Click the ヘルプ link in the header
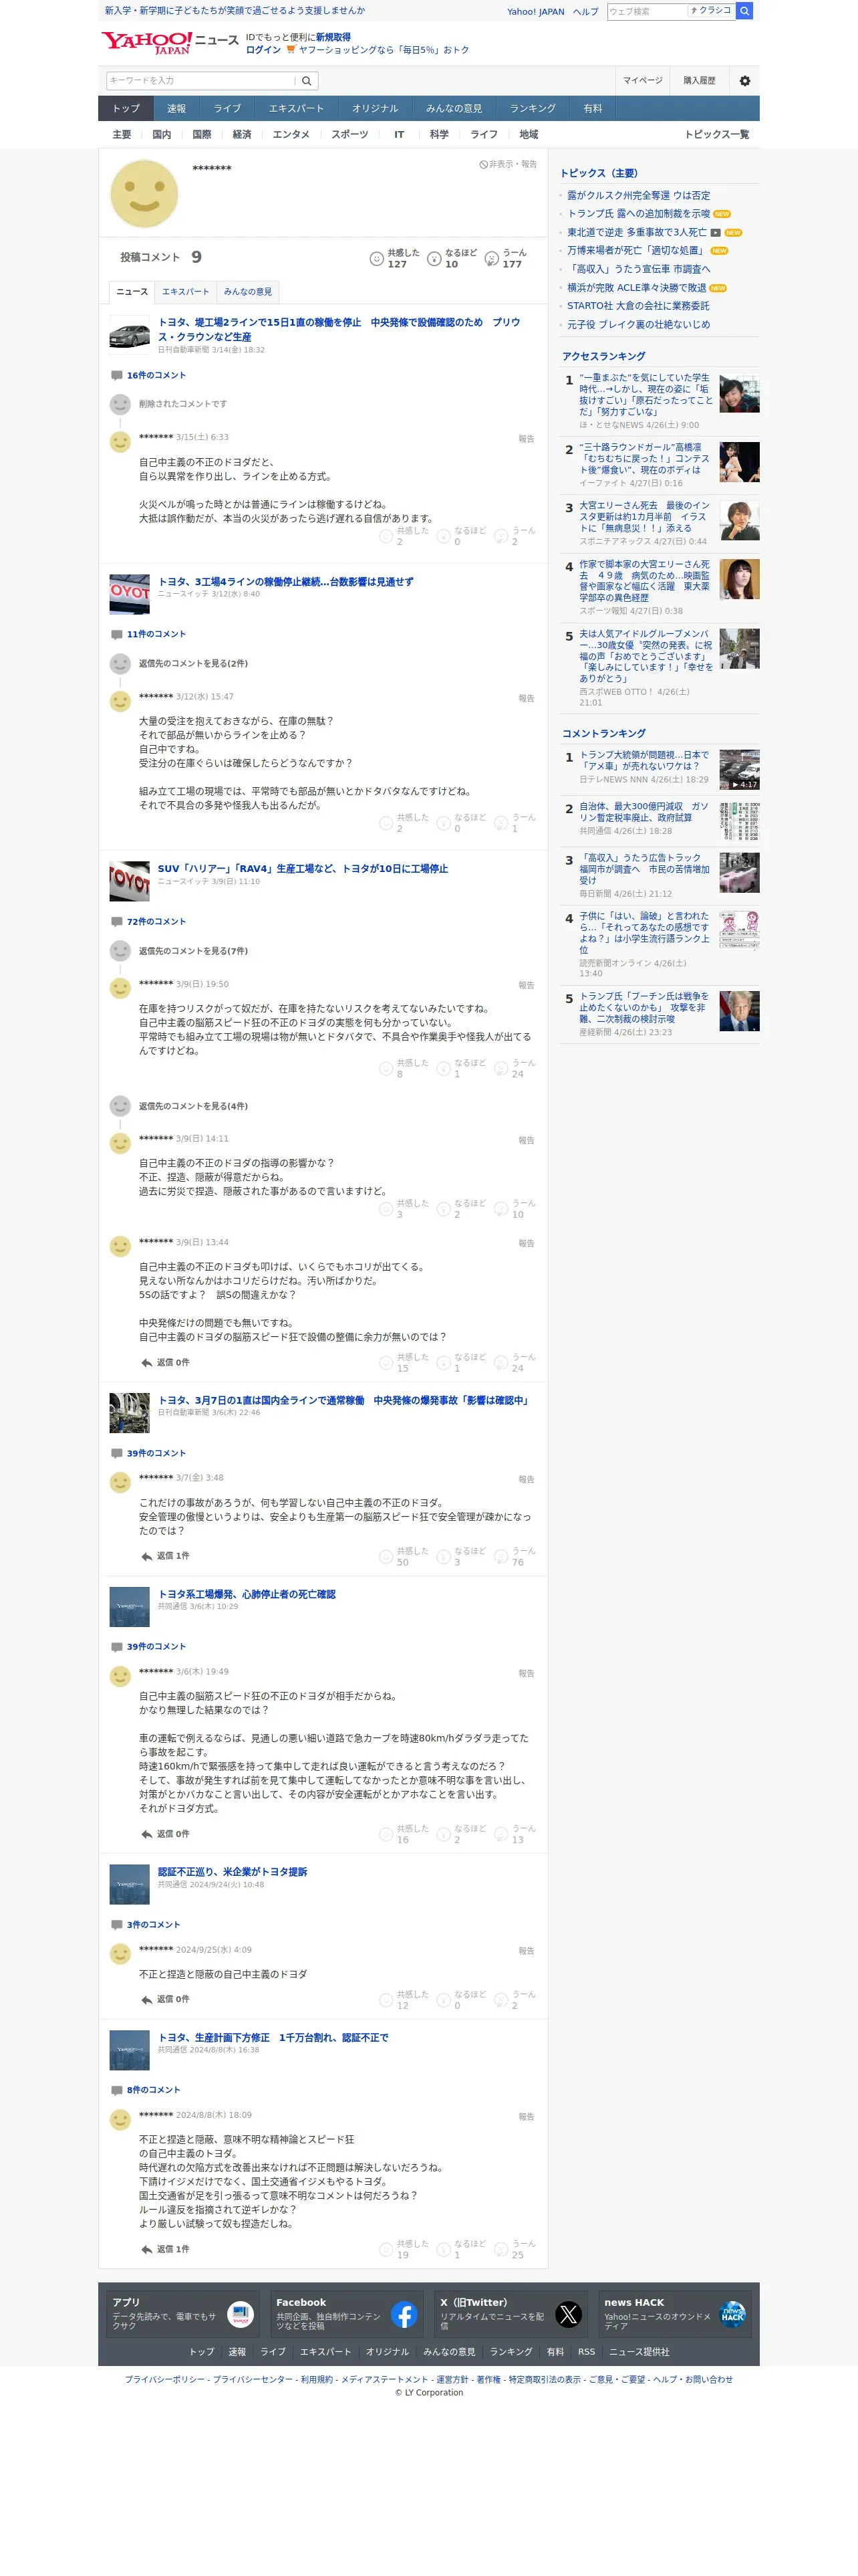 tap(585, 12)
